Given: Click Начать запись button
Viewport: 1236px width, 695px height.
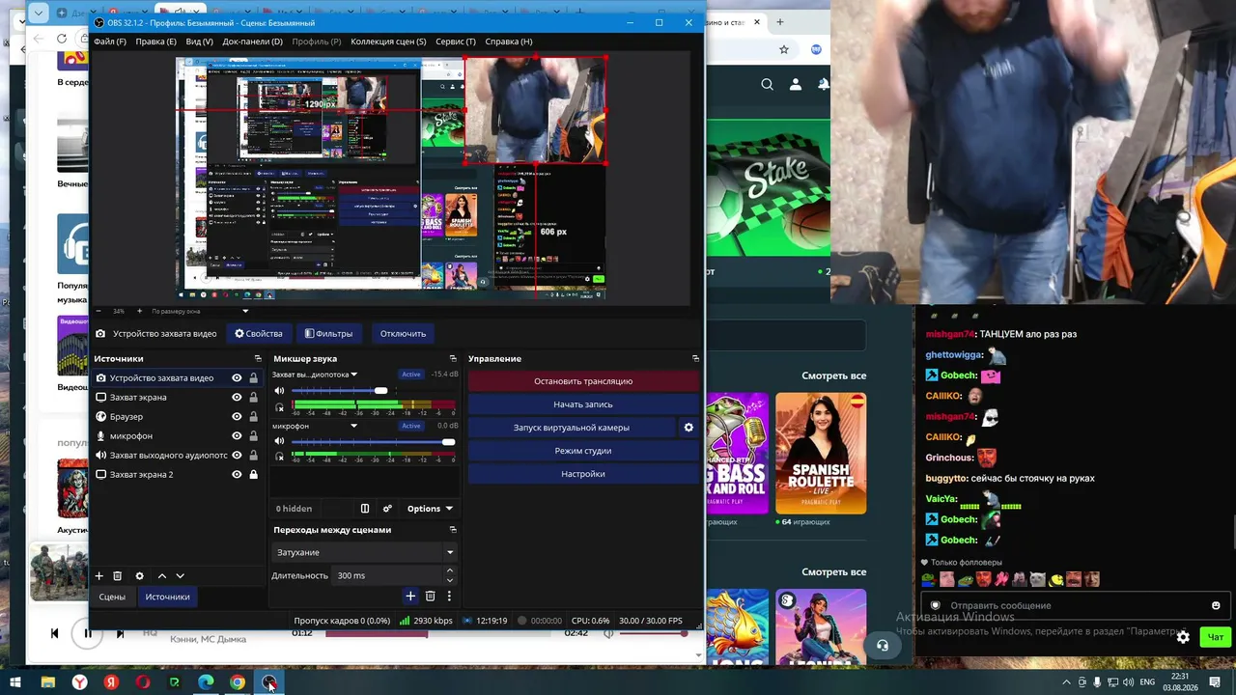Looking at the screenshot, I should 583,404.
